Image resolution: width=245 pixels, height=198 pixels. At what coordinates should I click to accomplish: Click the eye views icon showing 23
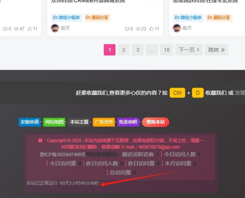(x=138, y=29)
